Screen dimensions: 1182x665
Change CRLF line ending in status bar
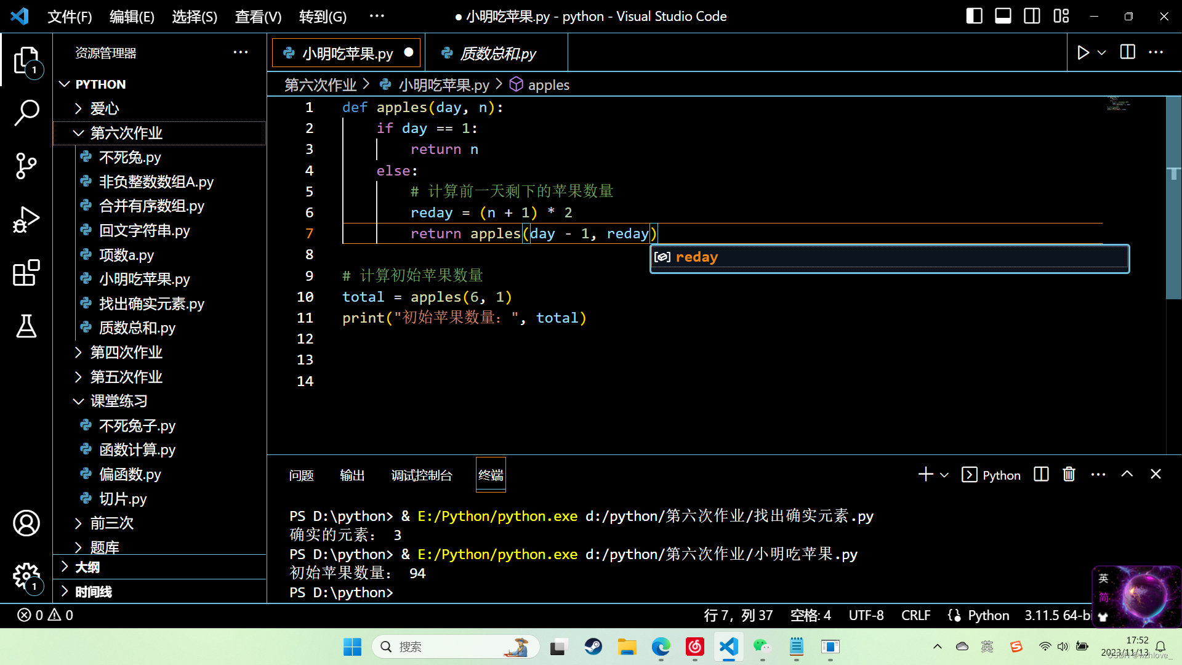click(916, 615)
